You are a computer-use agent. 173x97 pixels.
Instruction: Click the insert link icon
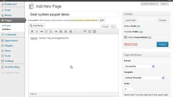(75, 32)
